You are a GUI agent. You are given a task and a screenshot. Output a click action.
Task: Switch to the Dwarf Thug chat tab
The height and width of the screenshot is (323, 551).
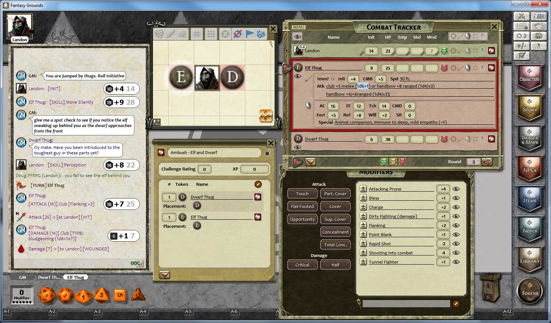(49, 277)
